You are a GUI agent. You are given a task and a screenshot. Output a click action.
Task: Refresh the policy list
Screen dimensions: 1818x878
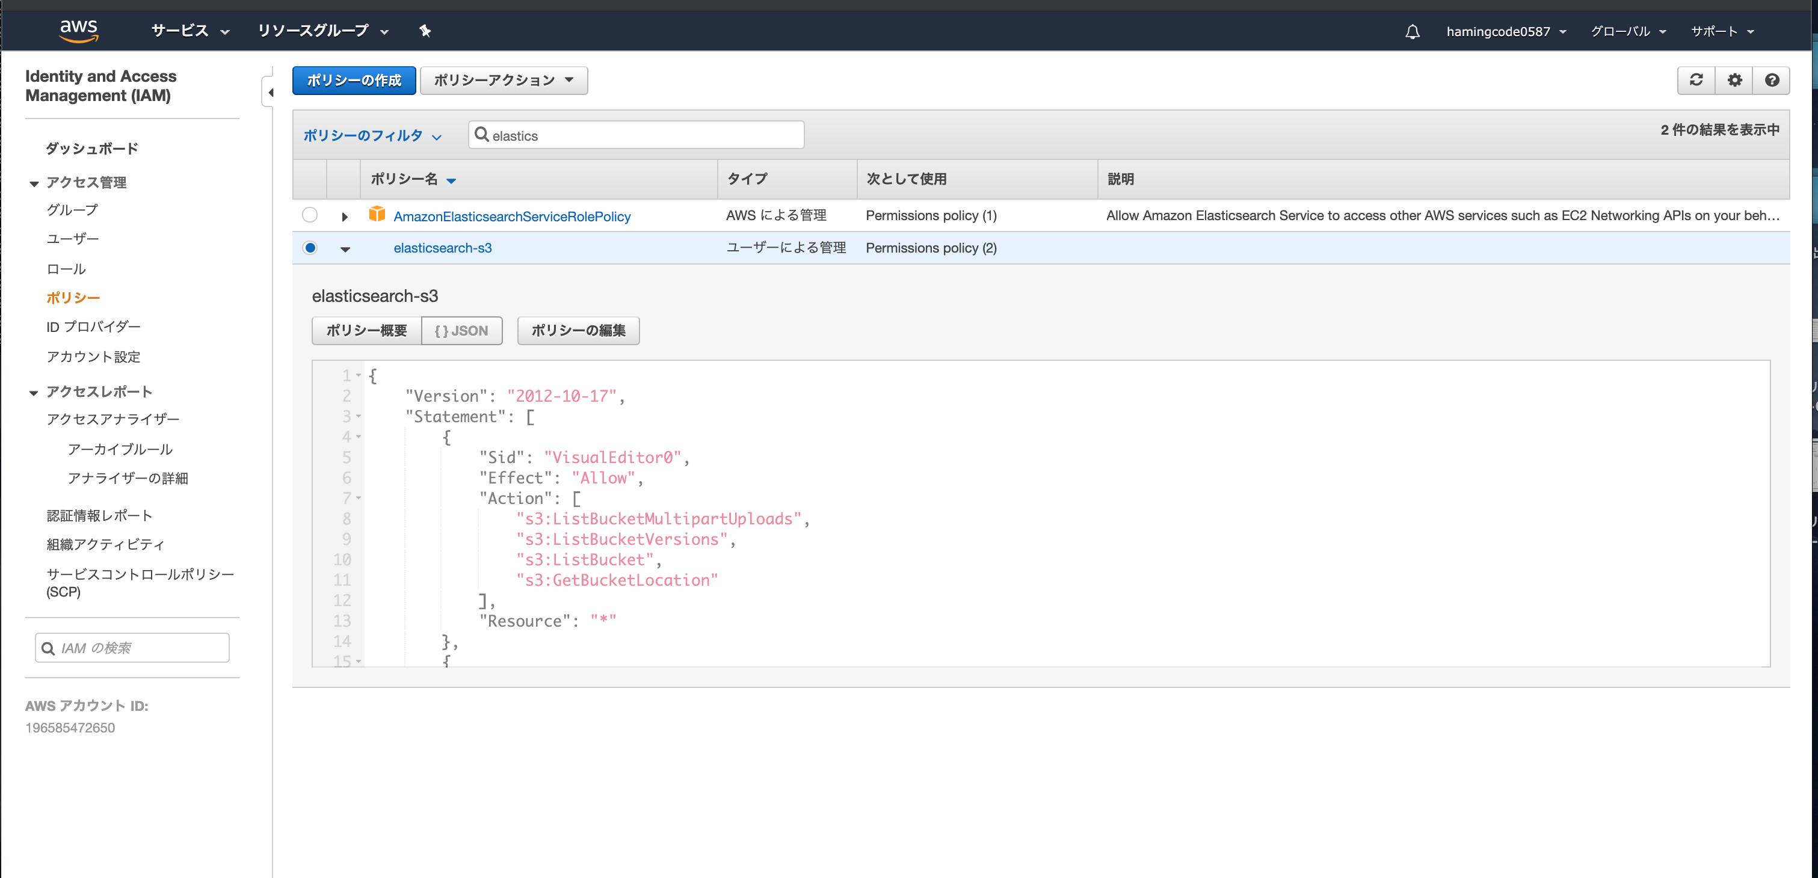[1696, 81]
